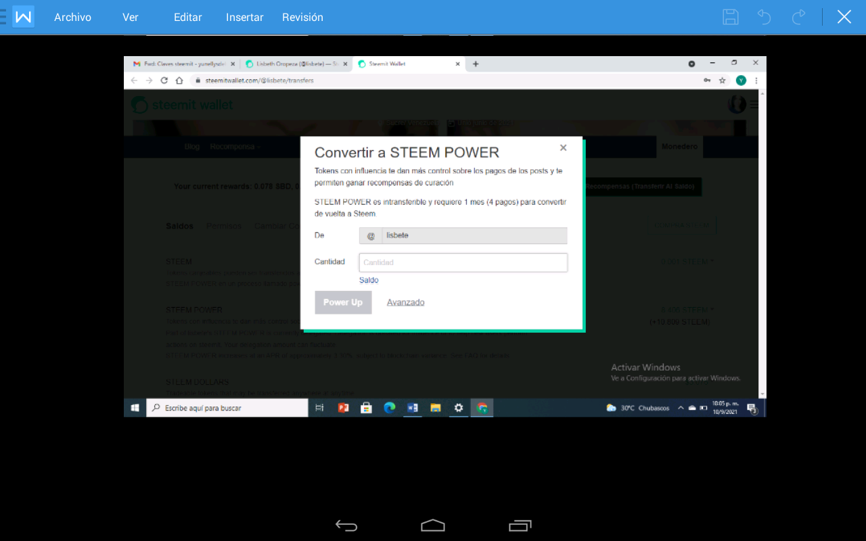This screenshot has height=541, width=866.
Task: Open the 30°C Chubascos weather widget
Action: coord(638,408)
